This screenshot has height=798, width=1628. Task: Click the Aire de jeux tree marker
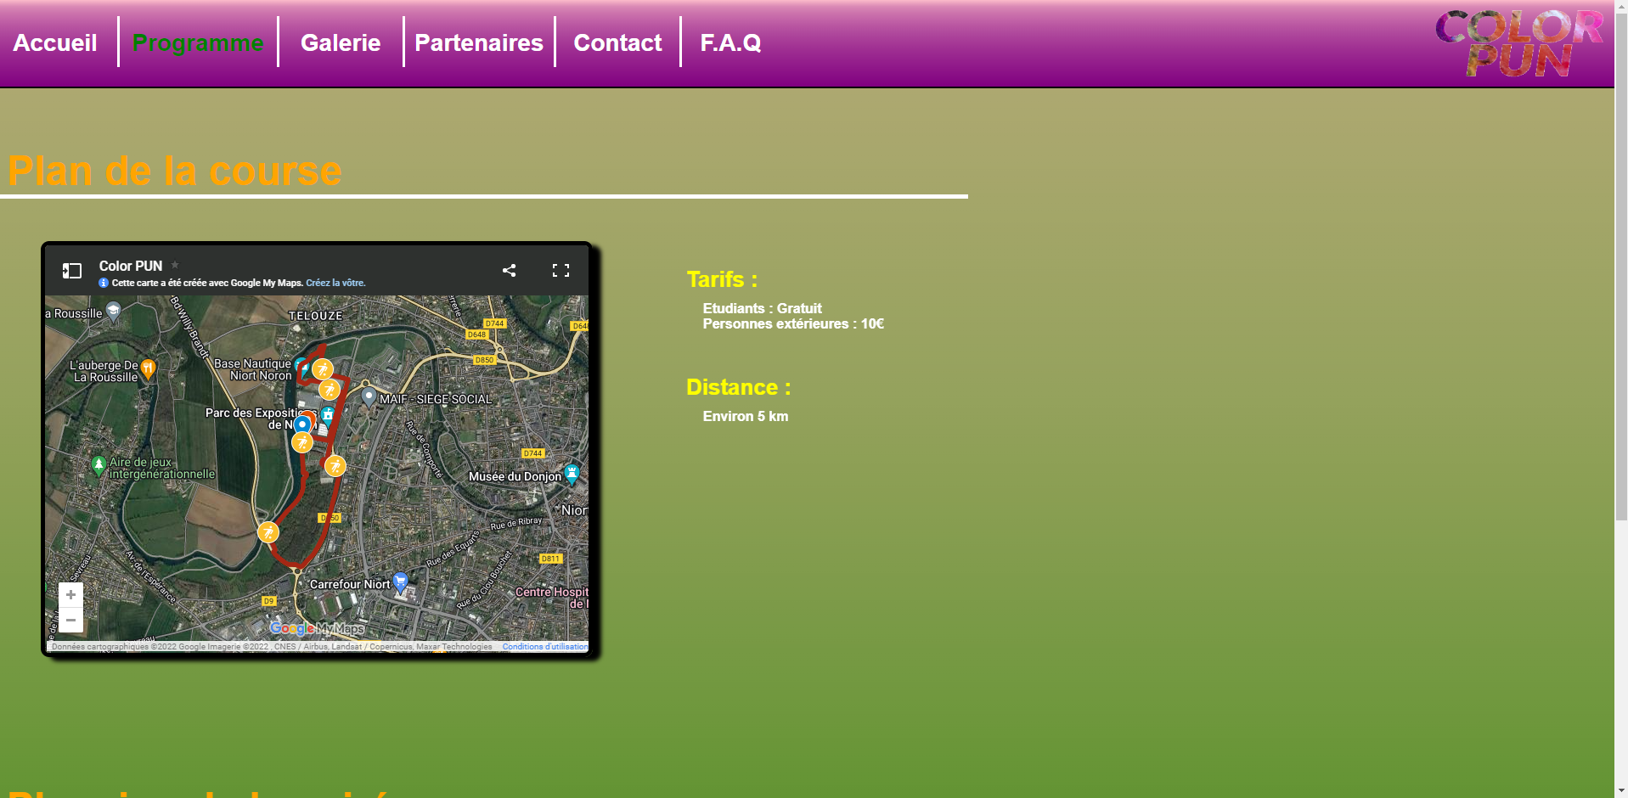click(99, 464)
